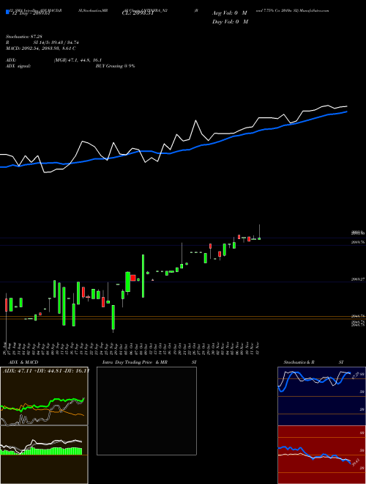
Task: Click the tall green candlestick near 08 Oct
Action: point(143,276)
